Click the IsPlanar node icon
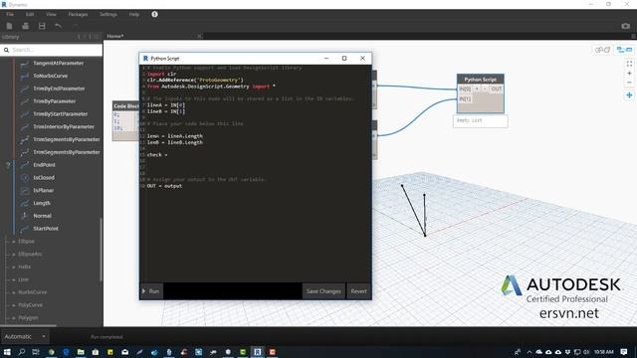Image resolution: width=637 pixels, height=358 pixels. click(x=24, y=190)
